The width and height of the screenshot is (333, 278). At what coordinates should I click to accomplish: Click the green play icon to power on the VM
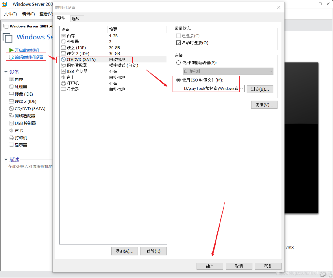[x=11, y=50]
